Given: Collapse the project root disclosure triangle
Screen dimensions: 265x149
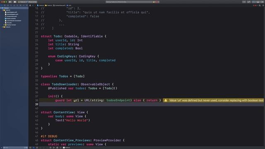Looking at the screenshot, I should [1, 8].
